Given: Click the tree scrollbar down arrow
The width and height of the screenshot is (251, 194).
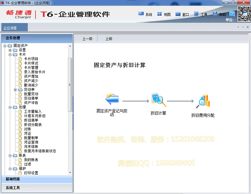Looking at the screenshot, I should point(70,172).
